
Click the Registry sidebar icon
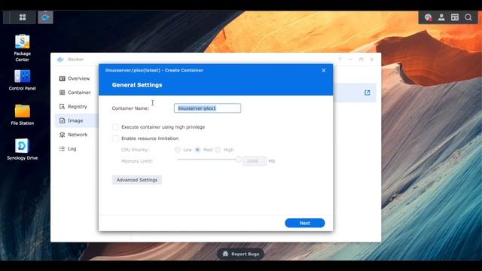coord(62,107)
